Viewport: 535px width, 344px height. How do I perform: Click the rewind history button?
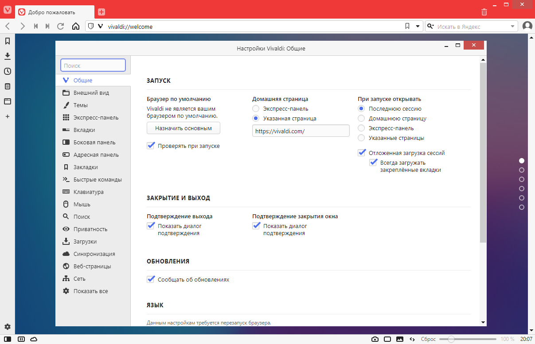(36, 27)
